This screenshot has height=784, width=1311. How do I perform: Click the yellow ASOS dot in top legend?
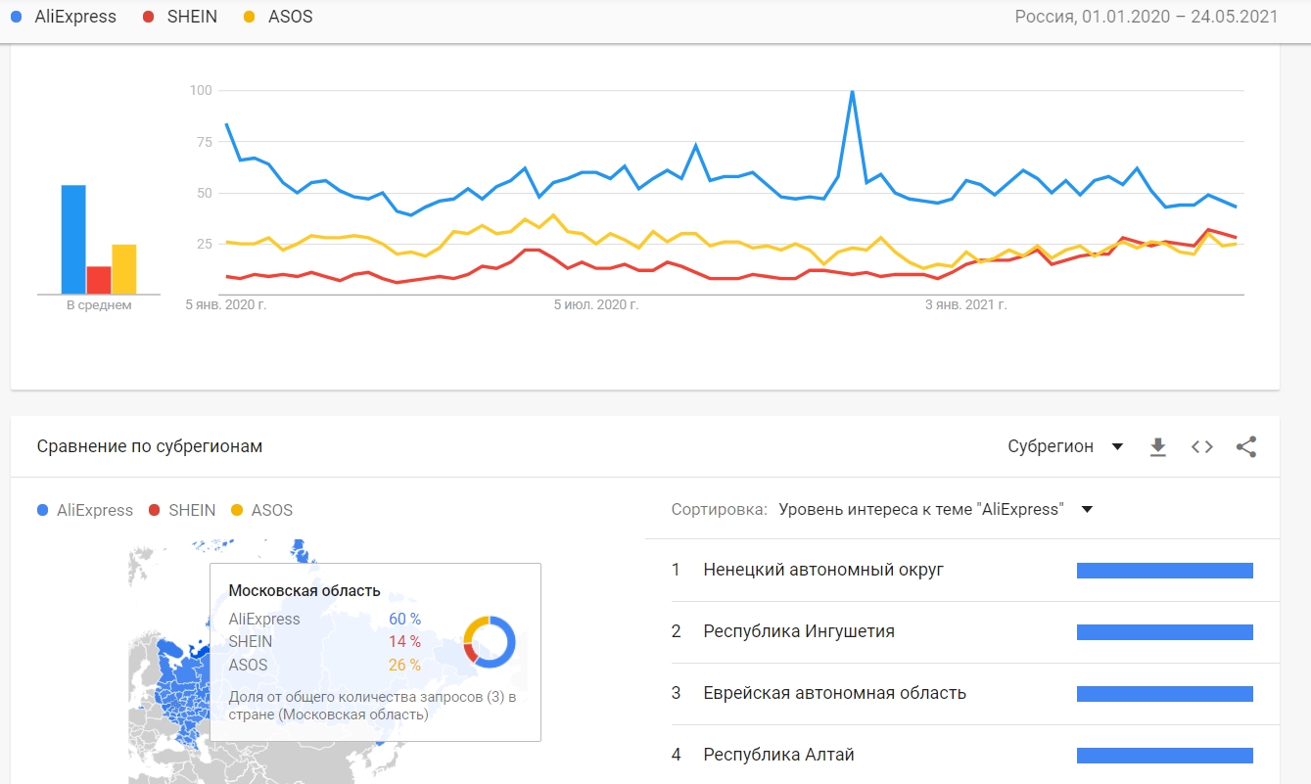point(249,17)
